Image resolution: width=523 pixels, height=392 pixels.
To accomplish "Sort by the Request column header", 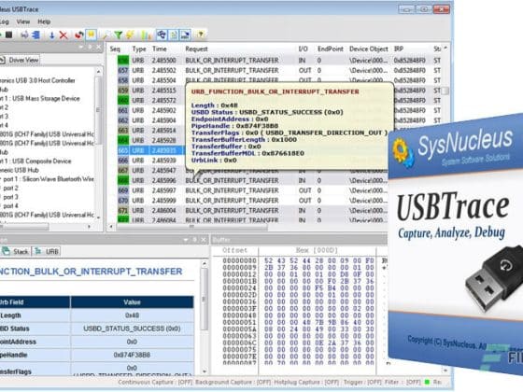I will [196, 49].
